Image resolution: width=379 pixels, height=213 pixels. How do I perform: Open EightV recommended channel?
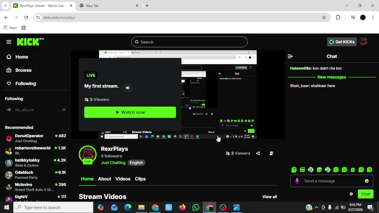point(36,198)
